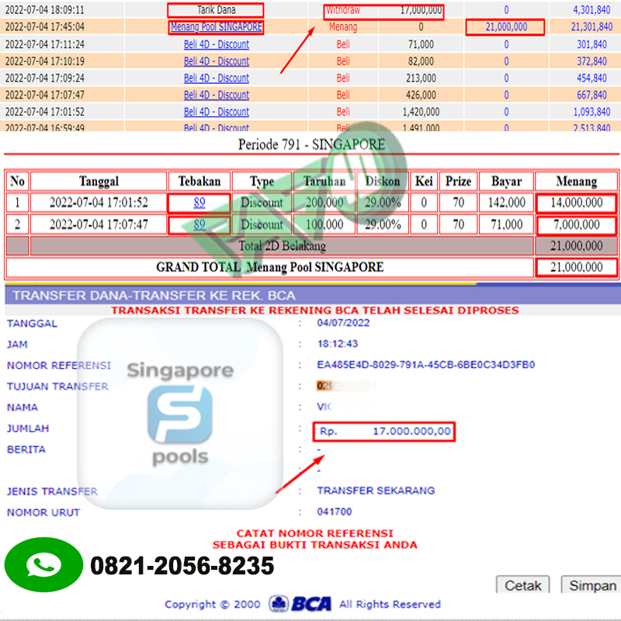Select TRANSFER SEKARANG value
Image resolution: width=621 pixels, height=621 pixels.
pos(376,491)
